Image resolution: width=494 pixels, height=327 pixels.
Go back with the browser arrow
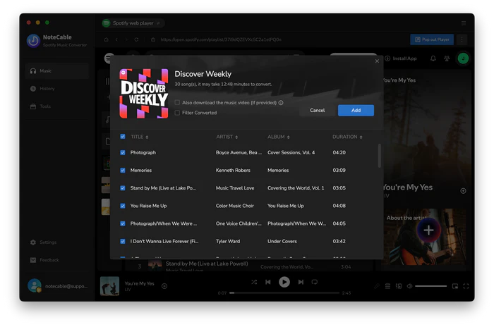pyautogui.click(x=116, y=39)
